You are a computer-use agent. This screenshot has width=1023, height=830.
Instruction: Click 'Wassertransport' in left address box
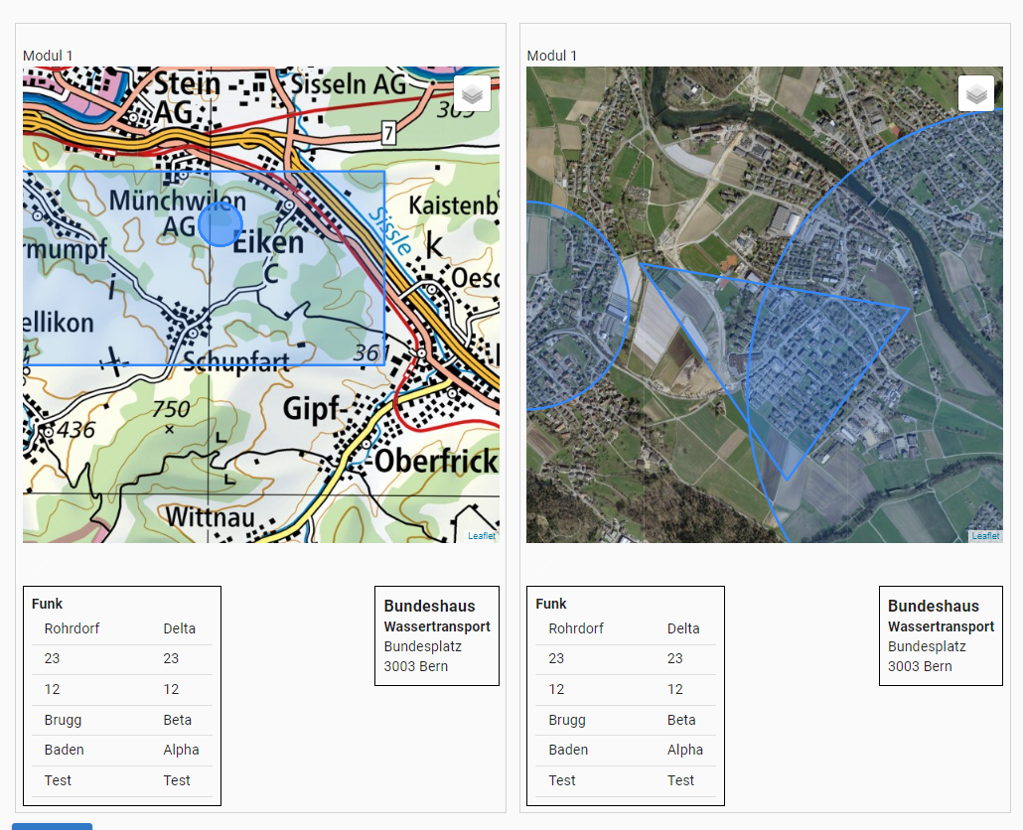click(x=437, y=626)
